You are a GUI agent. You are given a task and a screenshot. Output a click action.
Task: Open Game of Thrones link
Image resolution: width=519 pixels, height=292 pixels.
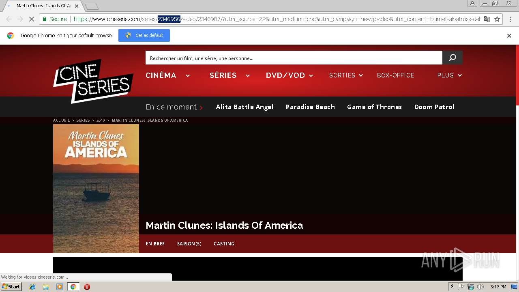[374, 107]
